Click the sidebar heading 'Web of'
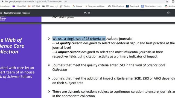This screenshot has height=98, width=175. pos(13,40)
